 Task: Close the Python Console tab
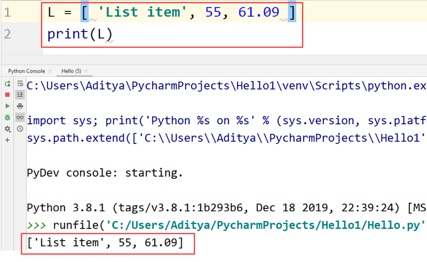[x=50, y=71]
